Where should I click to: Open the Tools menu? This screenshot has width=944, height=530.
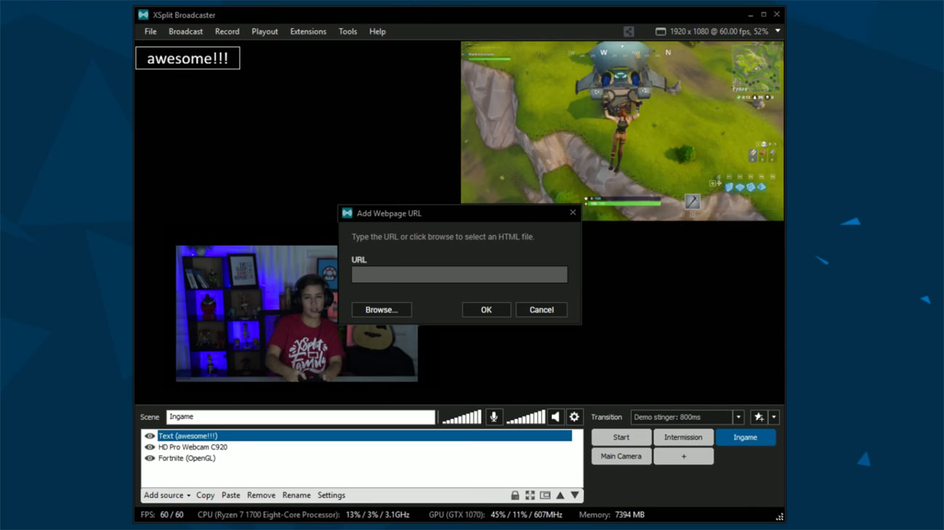click(348, 32)
